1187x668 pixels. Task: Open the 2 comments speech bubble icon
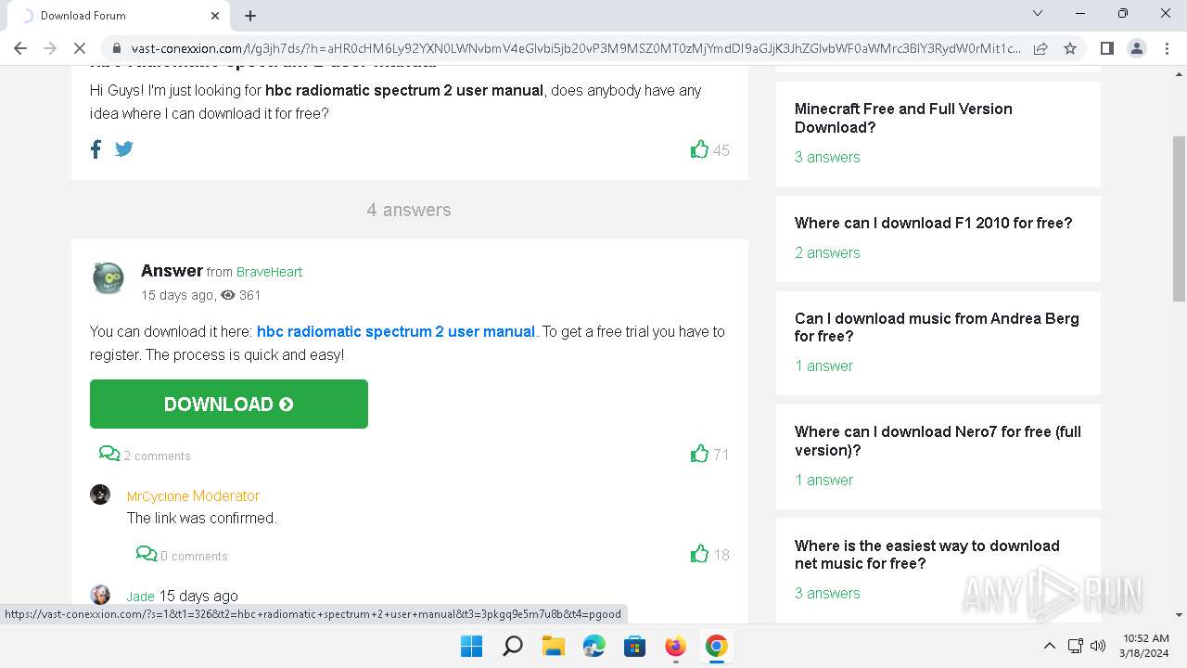109,454
